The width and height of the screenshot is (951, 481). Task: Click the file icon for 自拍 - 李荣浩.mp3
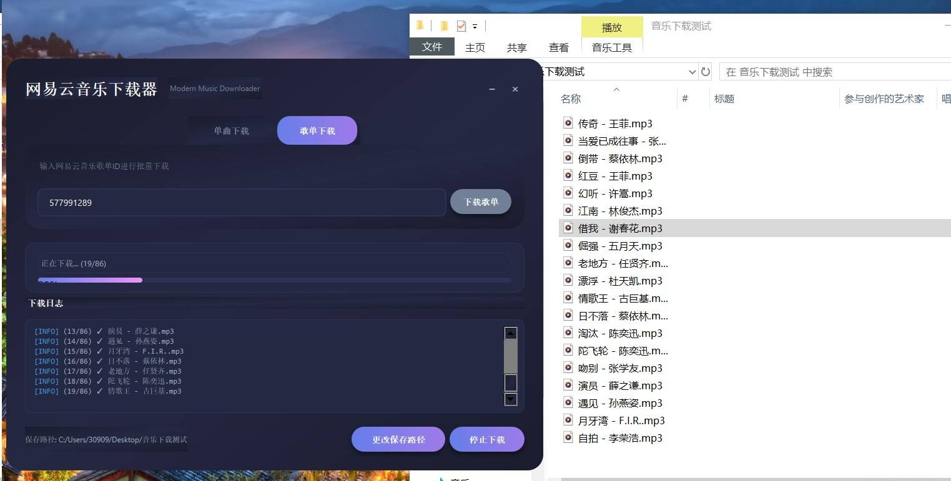[x=568, y=438]
